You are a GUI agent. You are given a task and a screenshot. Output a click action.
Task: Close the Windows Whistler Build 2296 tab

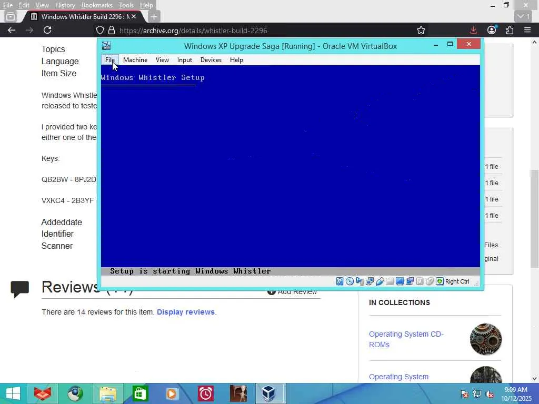click(134, 16)
